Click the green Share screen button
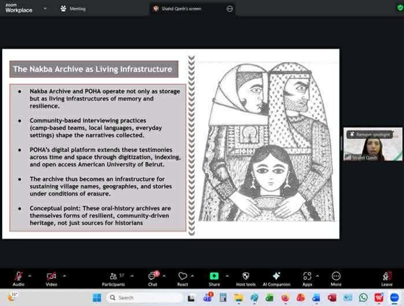 [214, 276]
